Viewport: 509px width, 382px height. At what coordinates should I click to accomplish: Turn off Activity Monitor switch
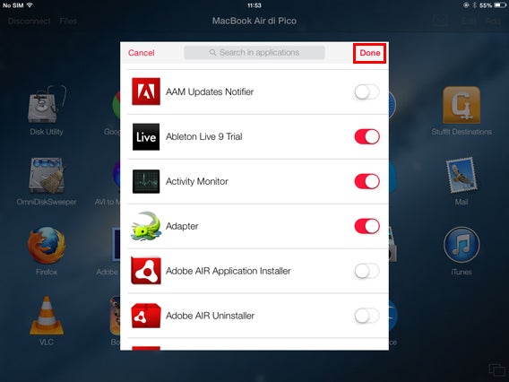367,181
